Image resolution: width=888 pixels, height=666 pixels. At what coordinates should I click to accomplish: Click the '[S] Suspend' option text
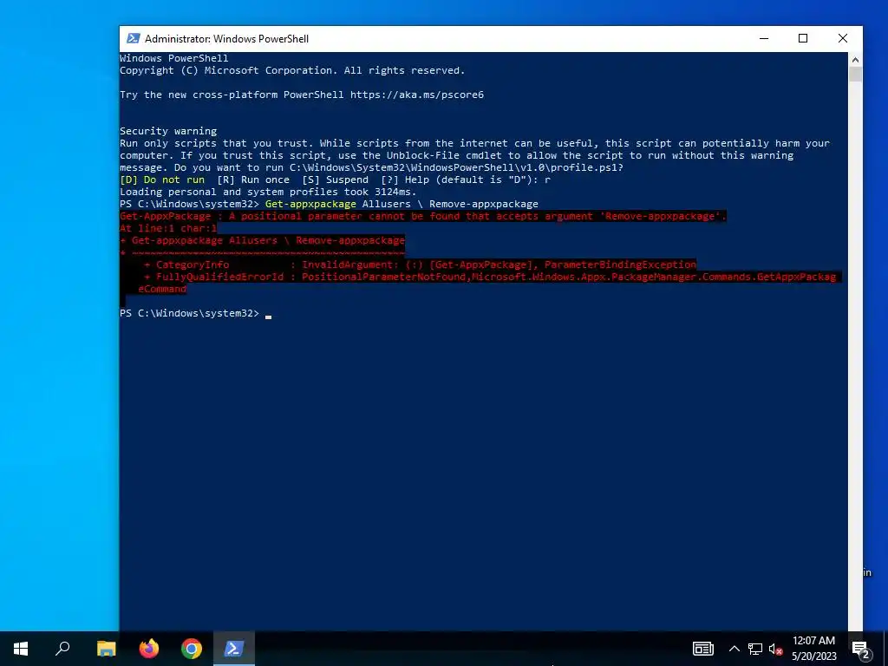point(336,180)
